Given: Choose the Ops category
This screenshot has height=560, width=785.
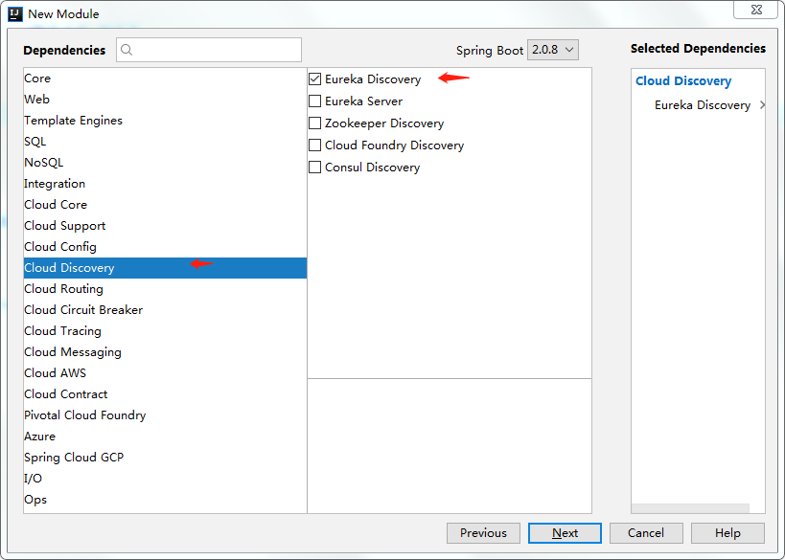Looking at the screenshot, I should click(x=165, y=500).
